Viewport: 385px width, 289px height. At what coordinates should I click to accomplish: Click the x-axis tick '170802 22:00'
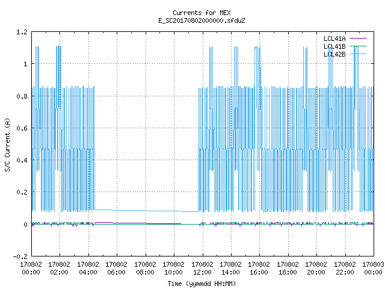click(x=345, y=269)
